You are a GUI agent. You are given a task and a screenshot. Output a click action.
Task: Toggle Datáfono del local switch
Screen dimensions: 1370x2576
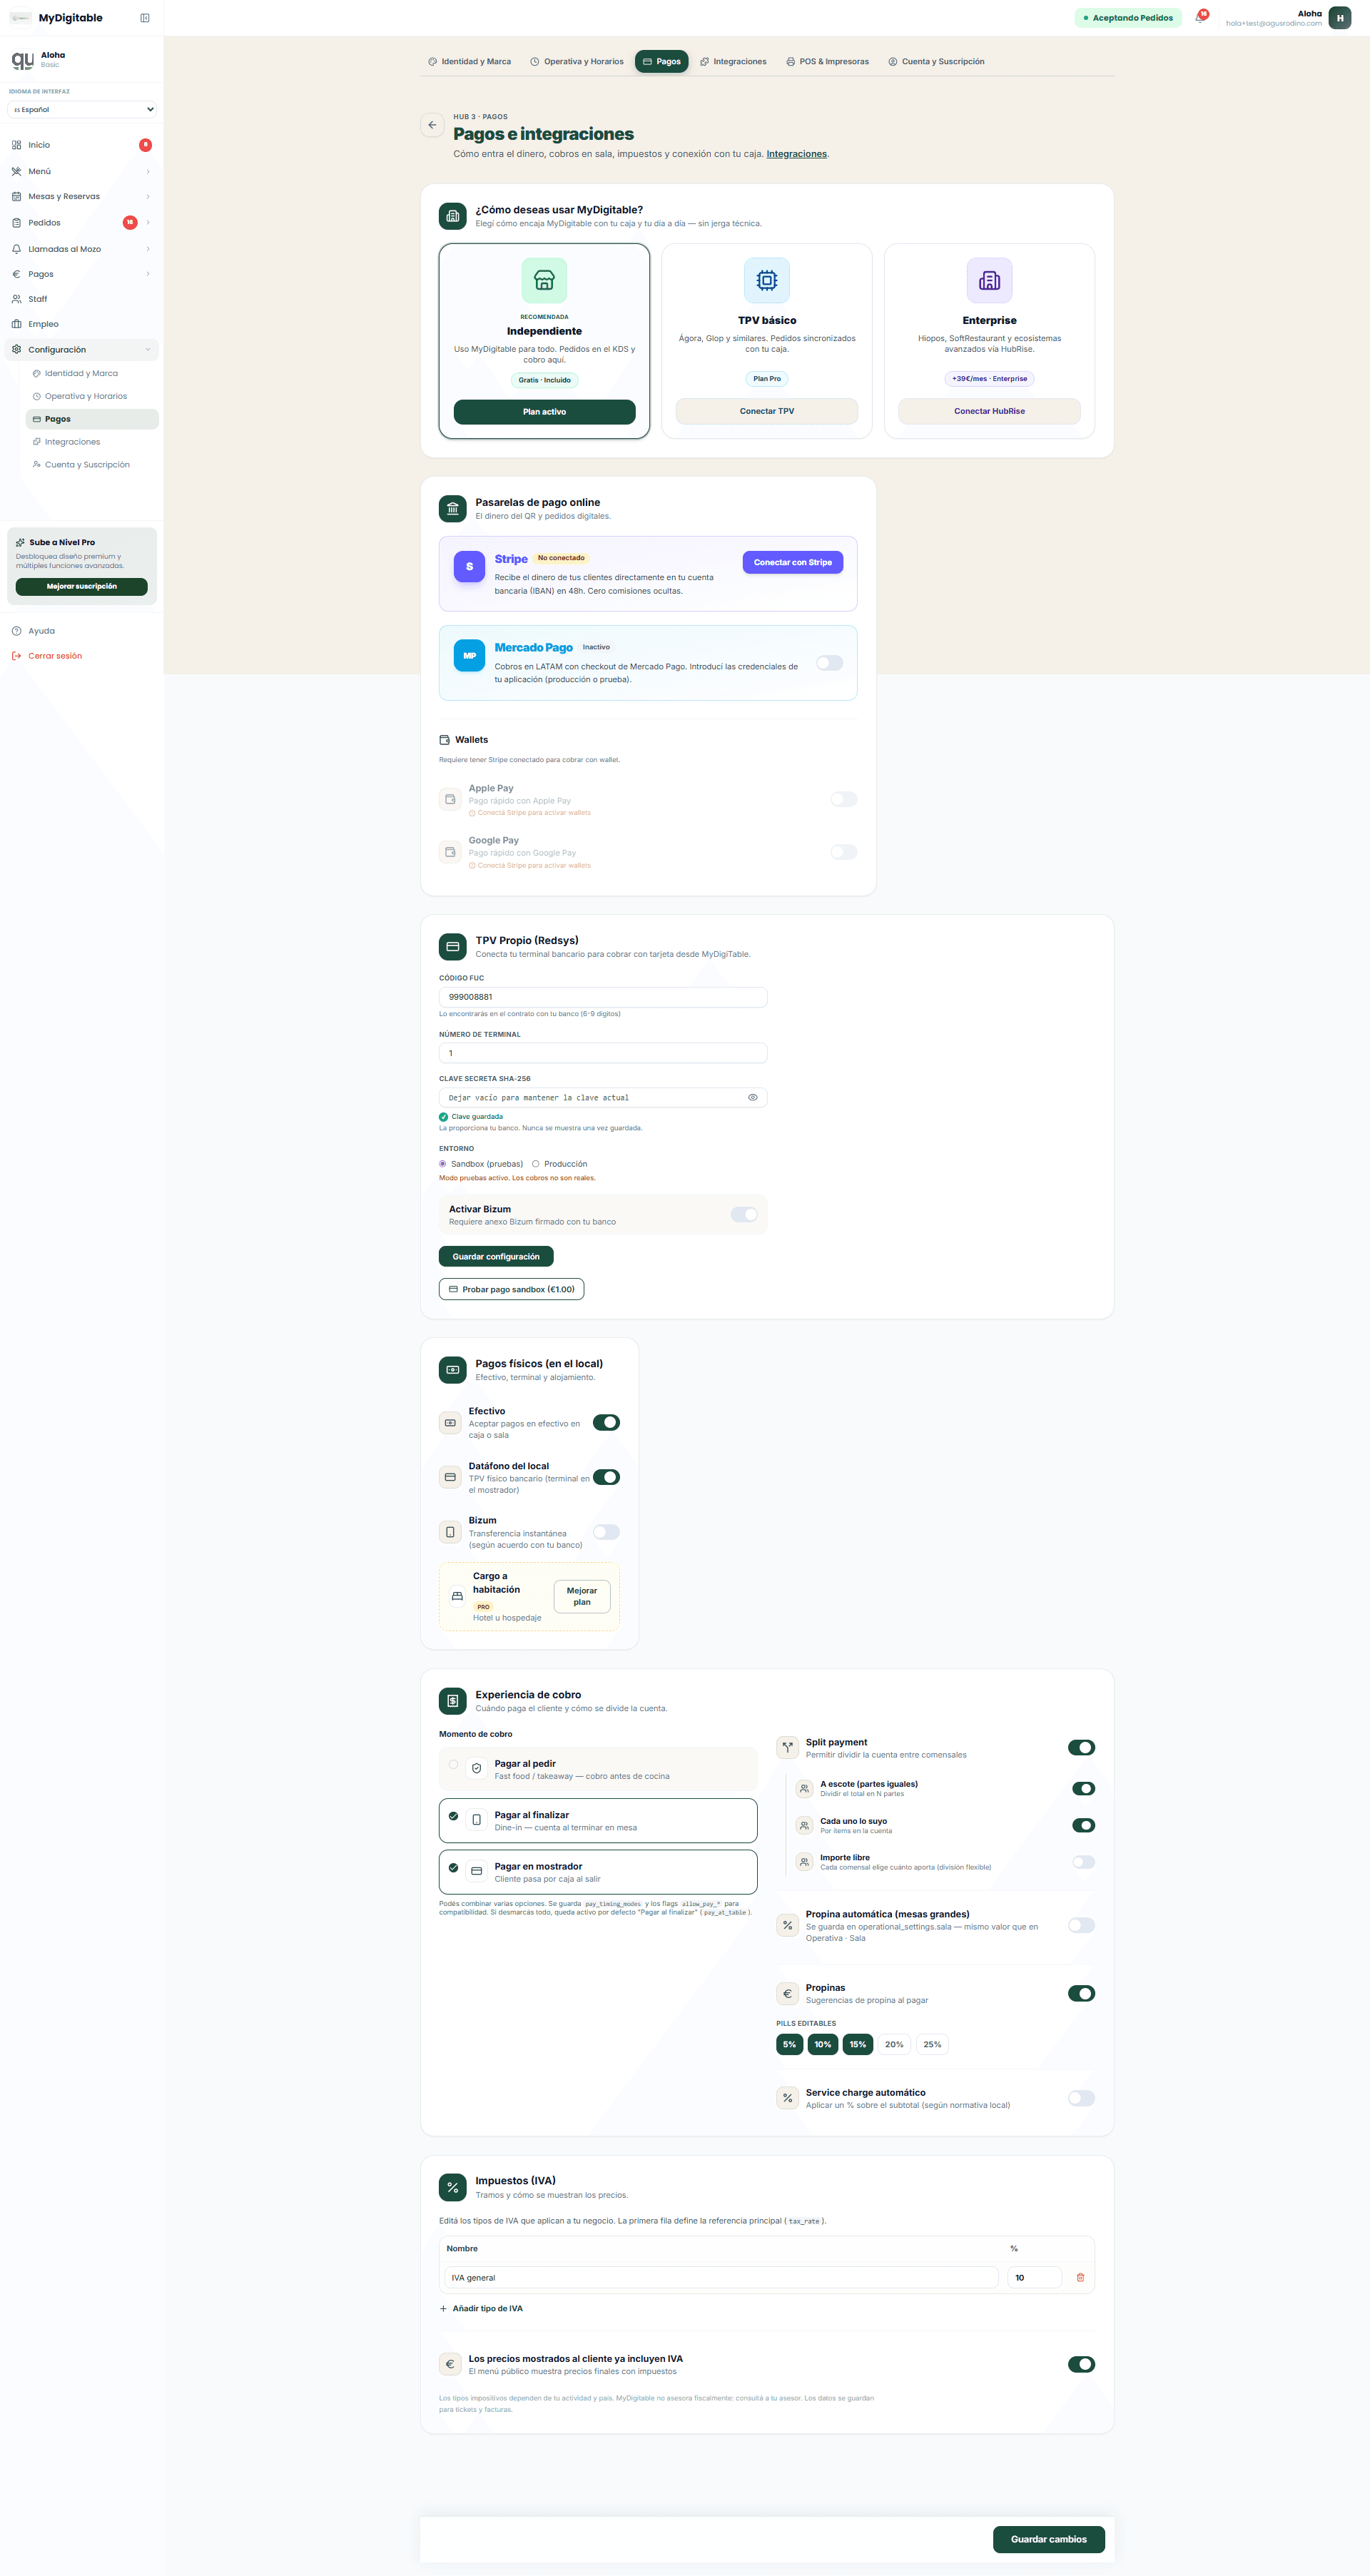[606, 1477]
